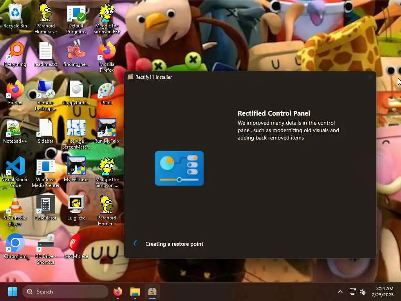Select the finding_ne... desktop icon
The image size is (401, 301).
tap(76, 54)
